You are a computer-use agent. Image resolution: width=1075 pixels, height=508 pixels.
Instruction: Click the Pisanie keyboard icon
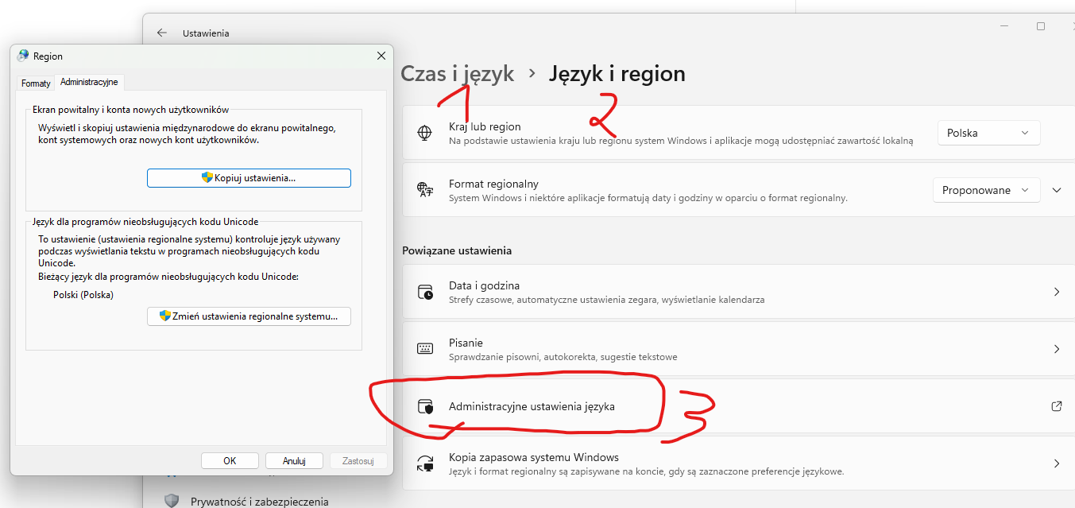425,349
